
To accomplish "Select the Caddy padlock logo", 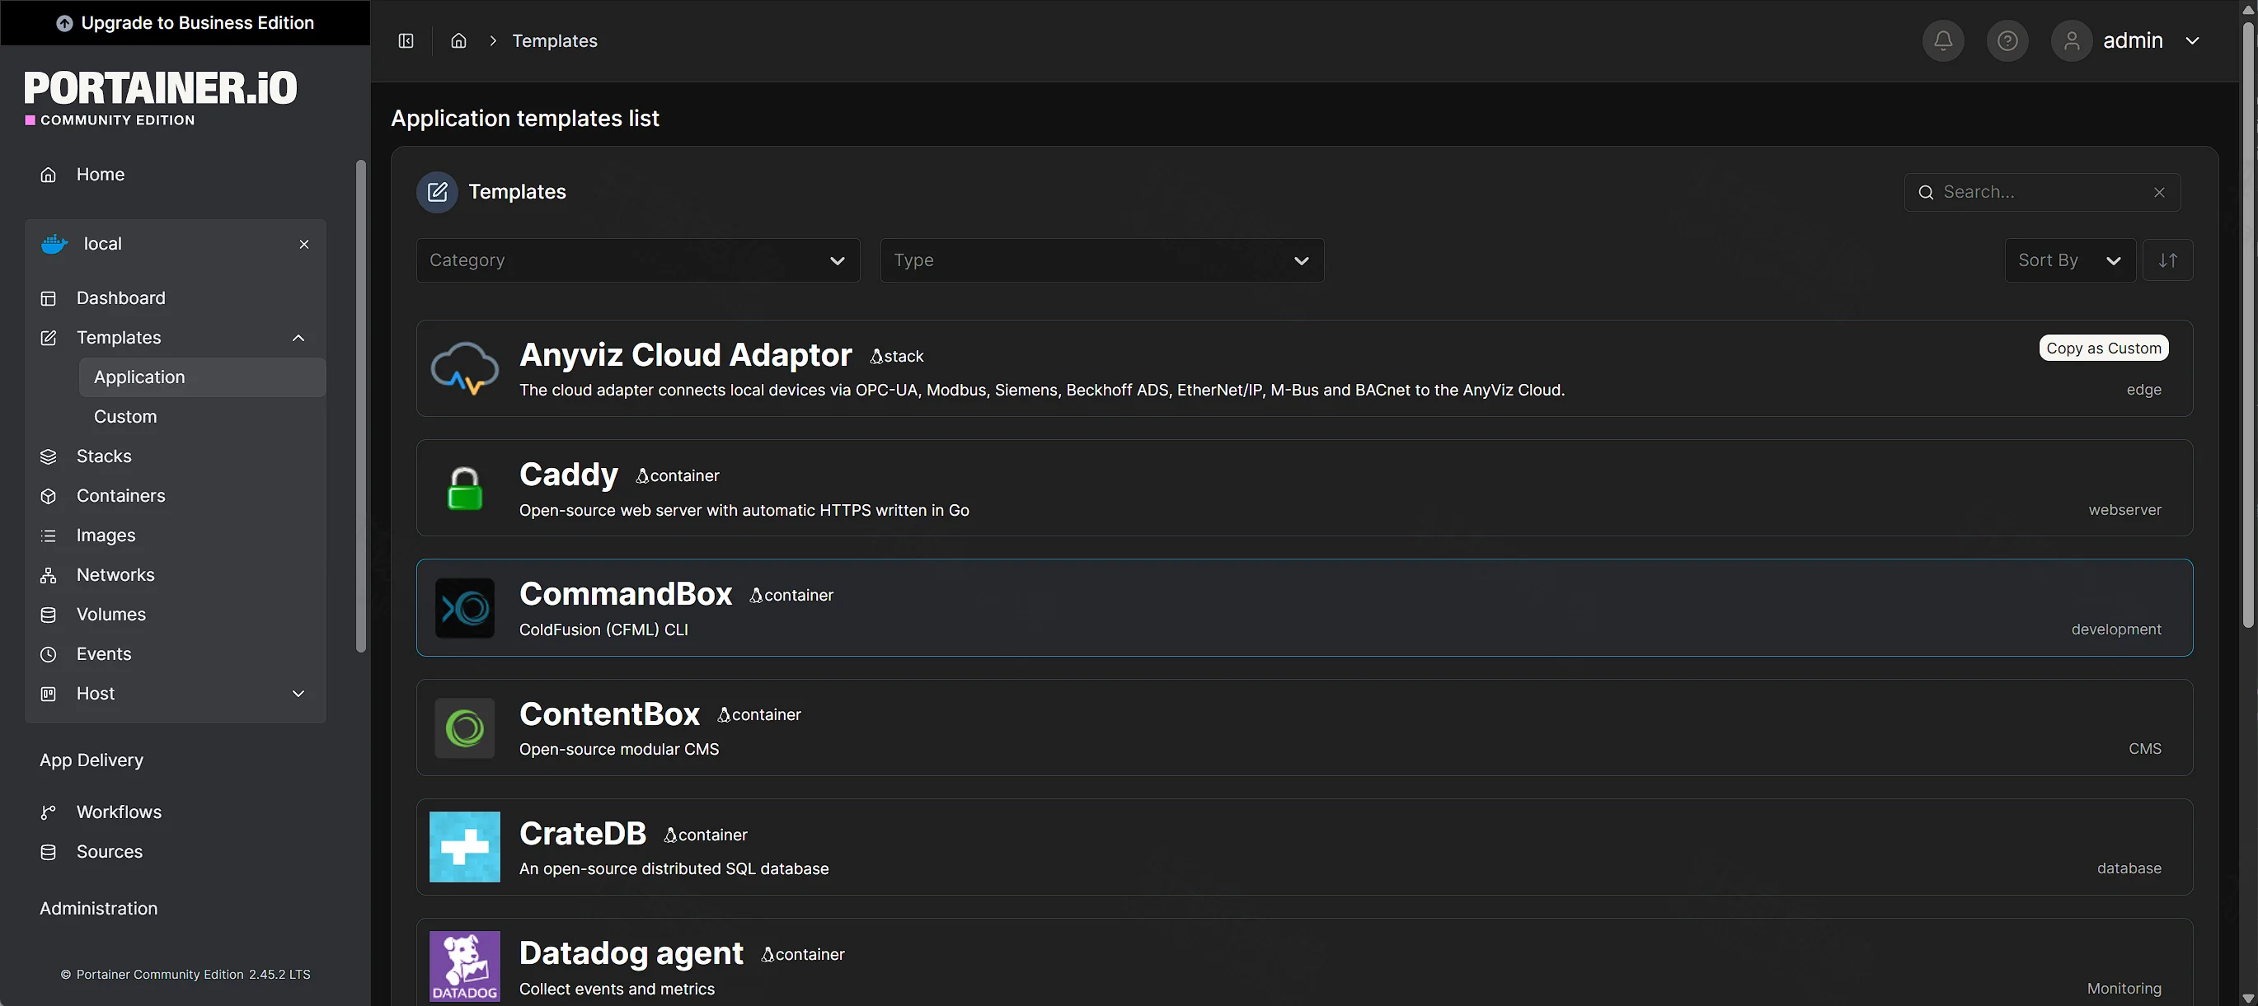I will (x=465, y=488).
